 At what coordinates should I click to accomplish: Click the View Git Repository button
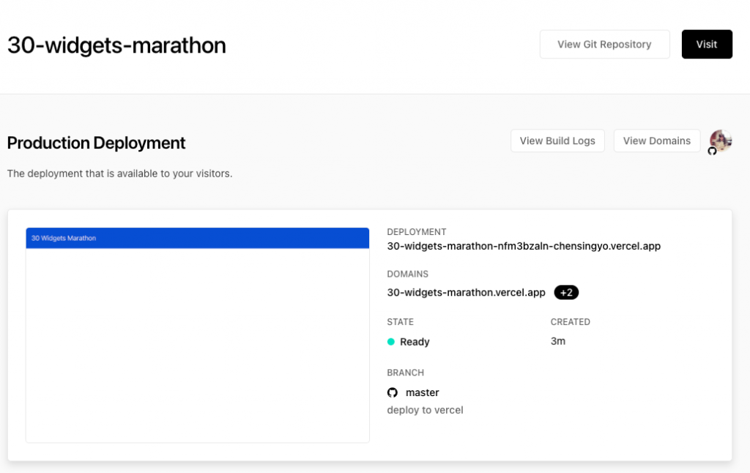point(604,45)
